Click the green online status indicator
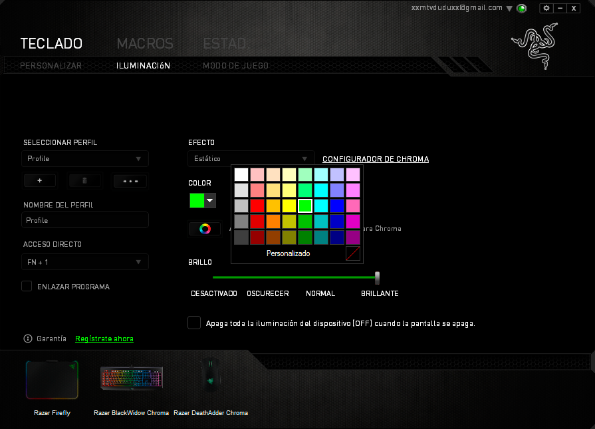595x429 pixels. (x=522, y=9)
